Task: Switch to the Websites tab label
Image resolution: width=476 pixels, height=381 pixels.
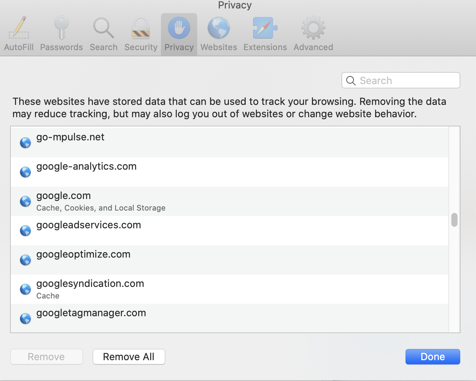Action: (x=219, y=47)
